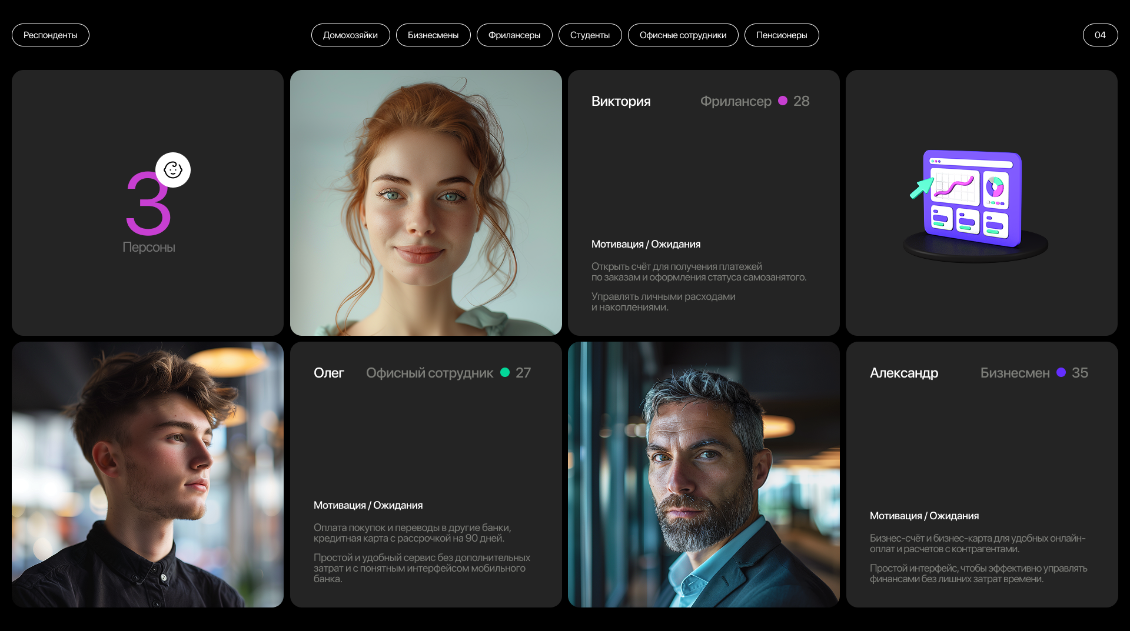Open Виктория's red-haired portrait photo

426,203
